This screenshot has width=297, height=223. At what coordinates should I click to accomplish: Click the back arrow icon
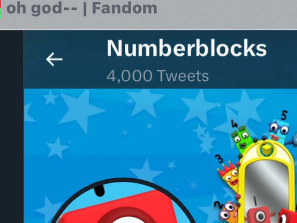click(x=54, y=59)
